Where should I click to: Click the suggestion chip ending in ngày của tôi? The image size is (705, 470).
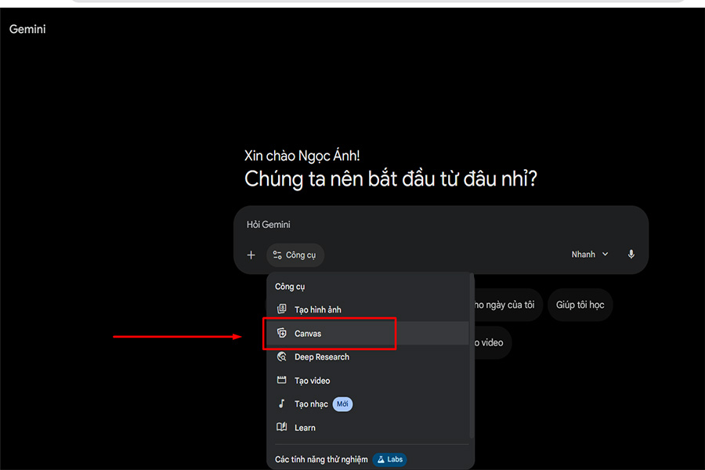coord(505,305)
